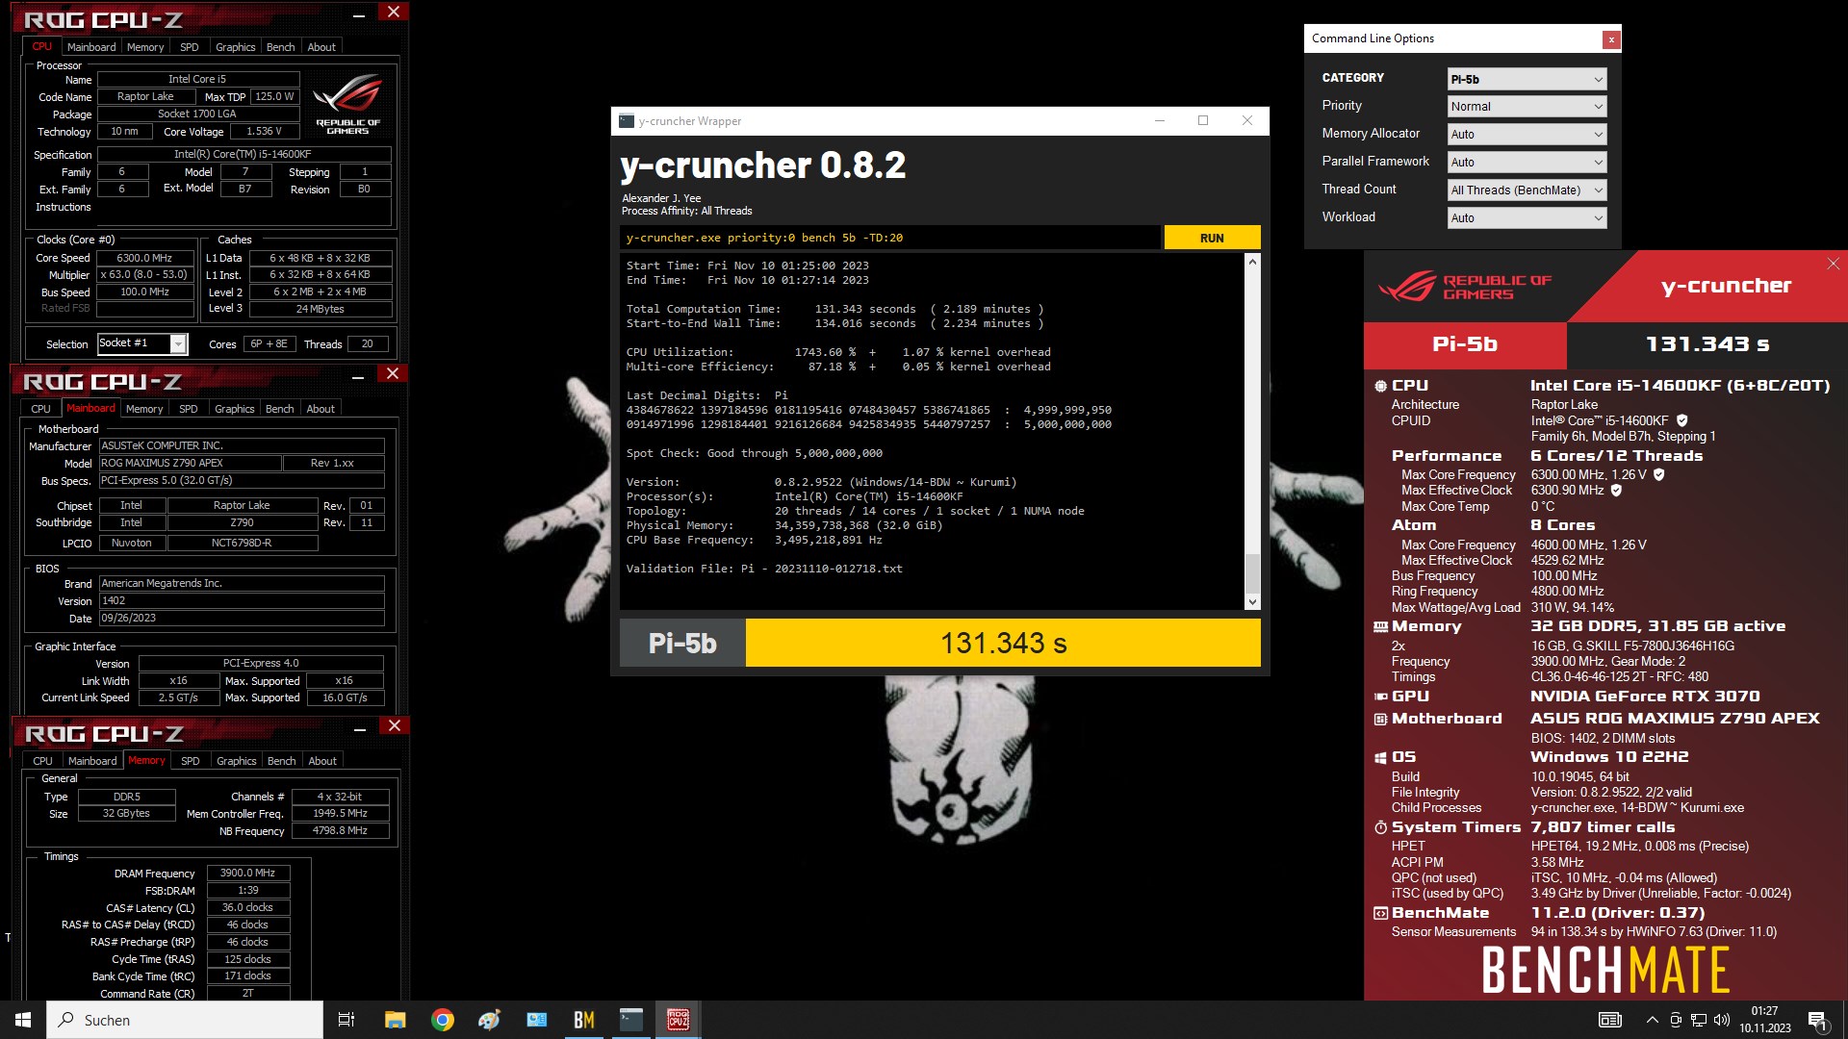Click the output pane down arrow
This screenshot has width=1848, height=1039.
pyautogui.click(x=1252, y=601)
